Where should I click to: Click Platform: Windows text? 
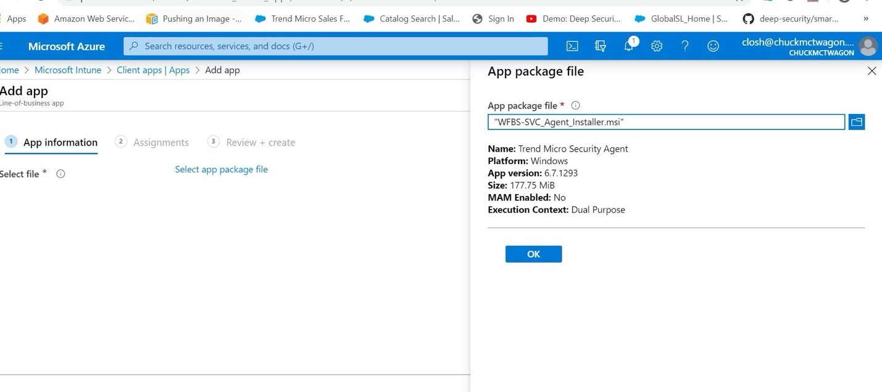528,161
